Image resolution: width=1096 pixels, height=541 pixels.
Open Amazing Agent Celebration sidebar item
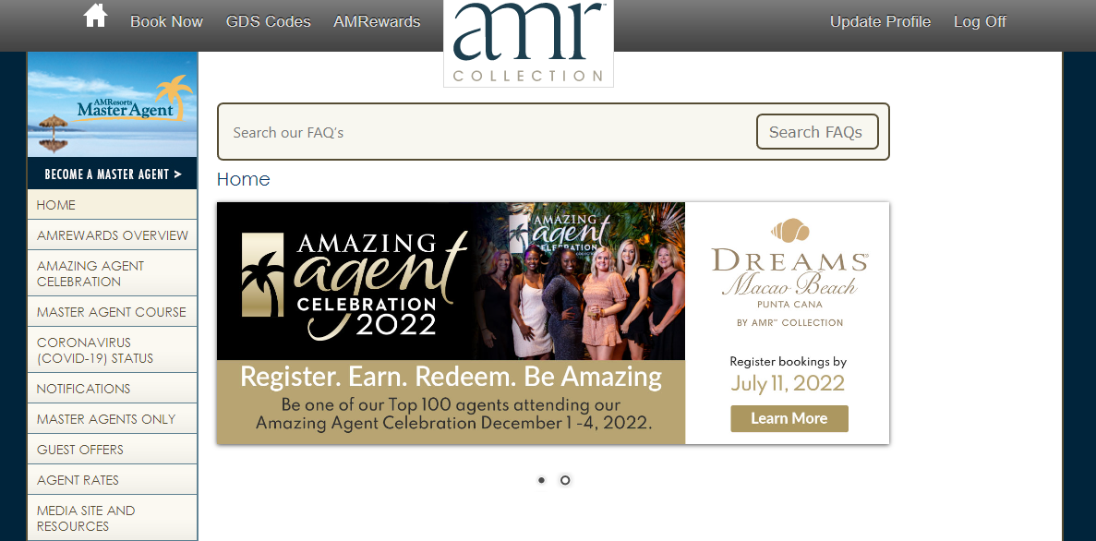(113, 273)
